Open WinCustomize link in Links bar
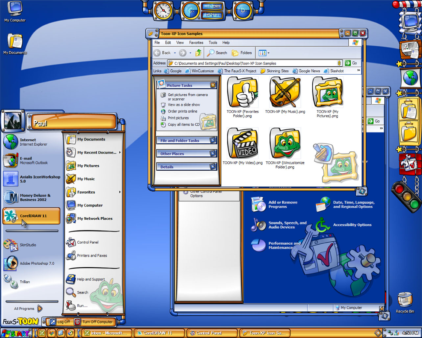The width and height of the screenshot is (422, 338). (199, 71)
